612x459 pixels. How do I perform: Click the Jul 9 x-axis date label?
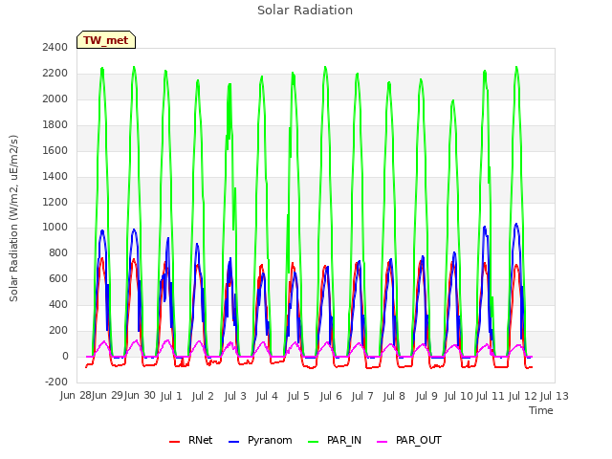tap(426, 396)
